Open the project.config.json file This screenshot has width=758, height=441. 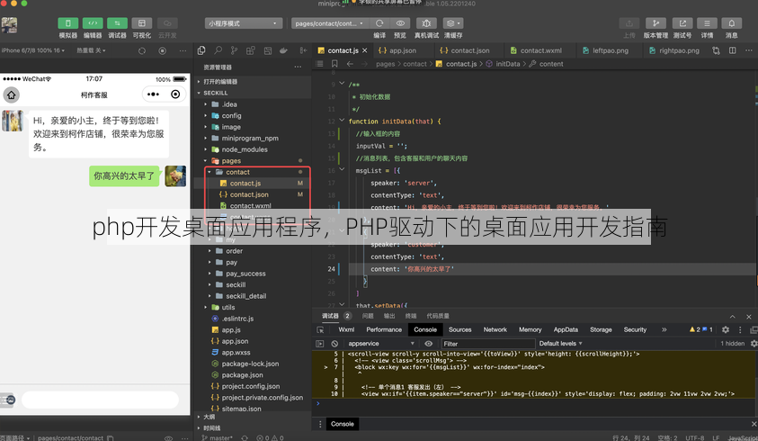pyautogui.click(x=250, y=386)
